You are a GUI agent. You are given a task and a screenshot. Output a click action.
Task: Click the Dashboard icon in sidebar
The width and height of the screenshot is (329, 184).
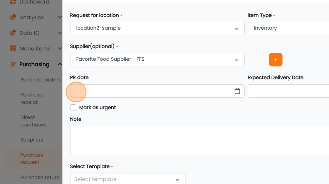[x=13, y=2]
